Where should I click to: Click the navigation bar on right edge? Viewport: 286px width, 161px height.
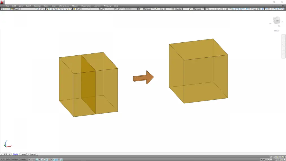283,46
